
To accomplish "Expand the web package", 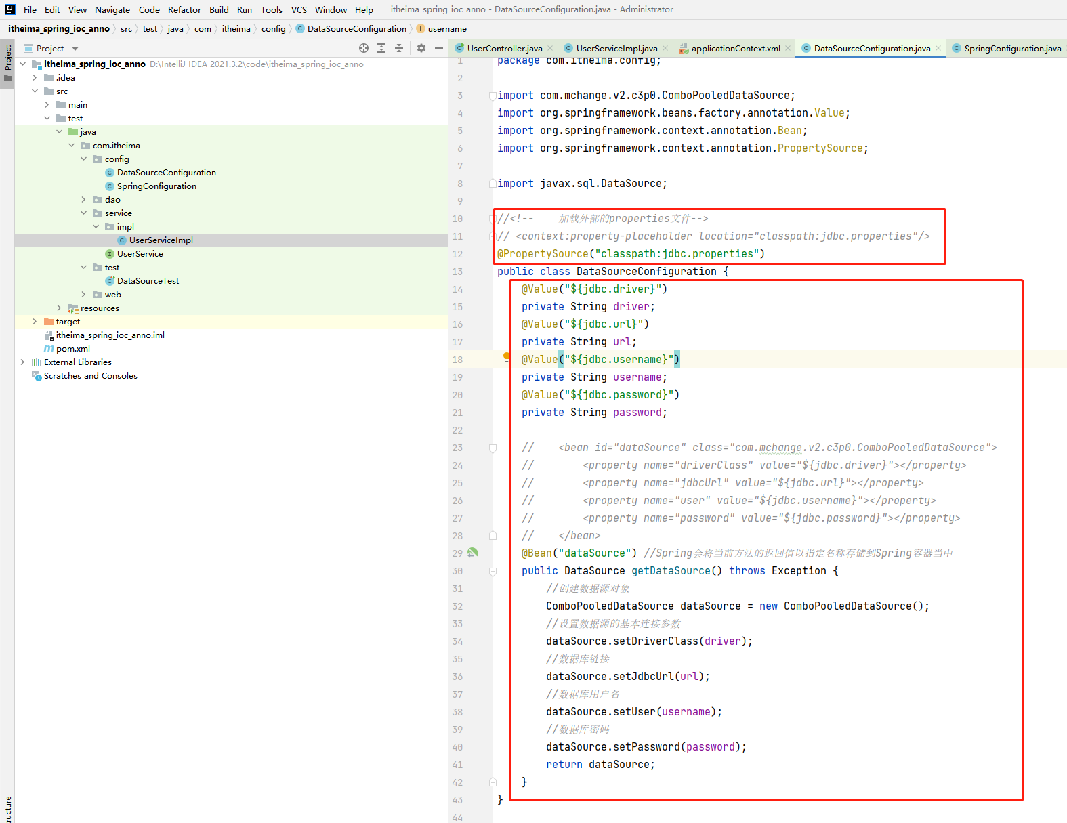I will (x=83, y=295).
